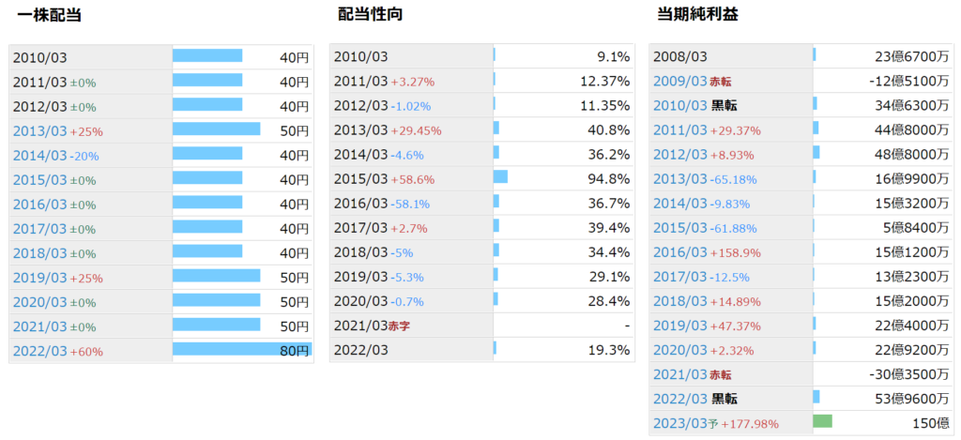This screenshot has height=440, width=961.
Task: Open the 2014/03 link in 当期純利益 table
Action: 680,204
